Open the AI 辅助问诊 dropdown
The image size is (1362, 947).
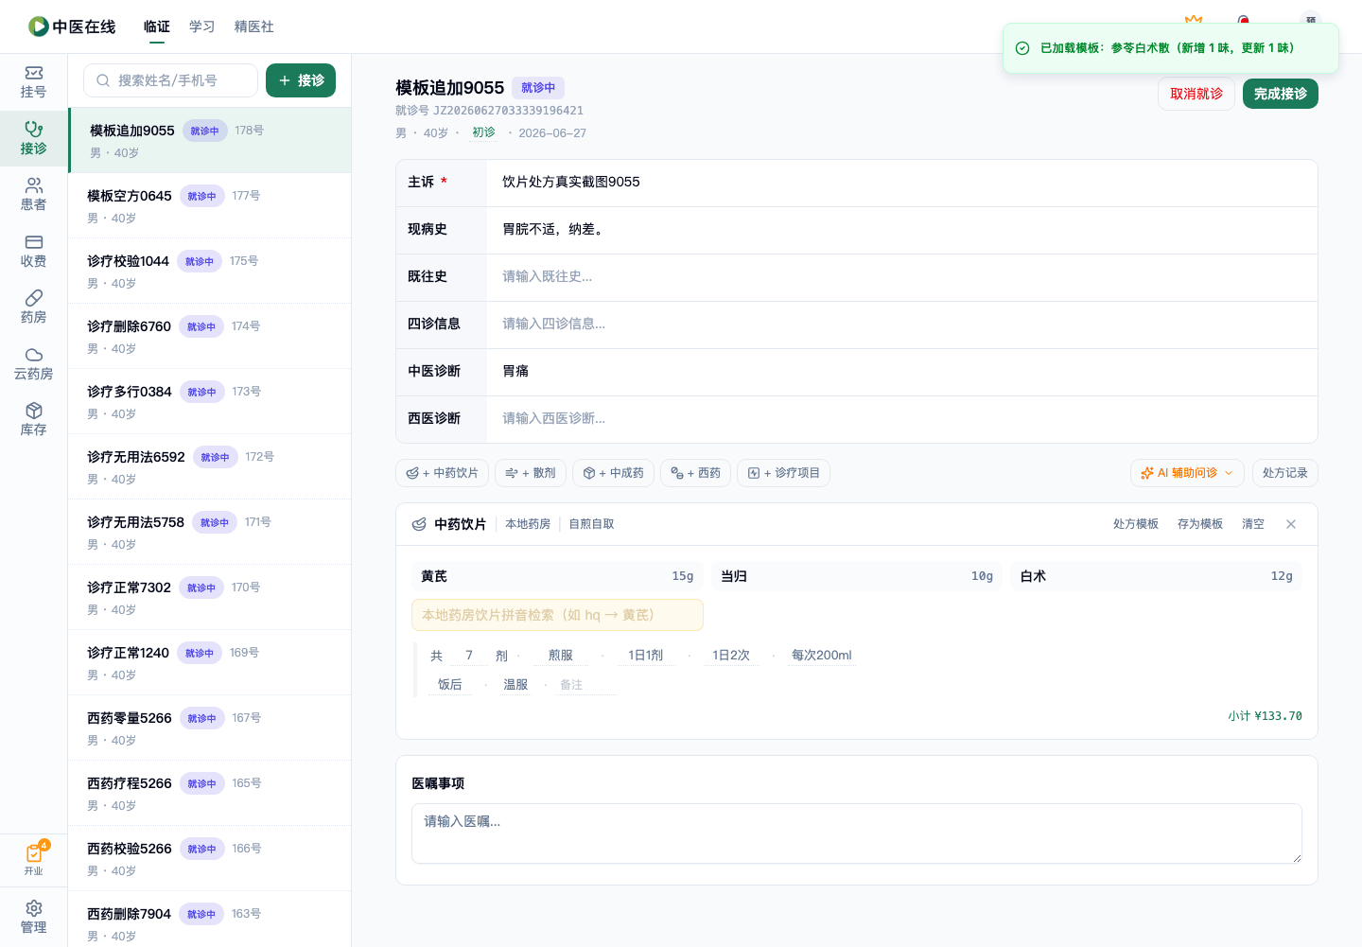[x=1187, y=473]
